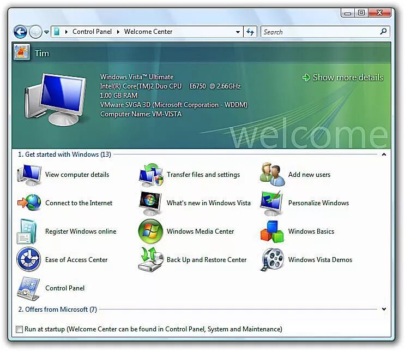Click the address bar location icon
Viewport: 405px width, 351px height.
pos(57,32)
